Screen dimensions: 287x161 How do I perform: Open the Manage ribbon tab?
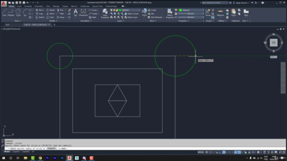click(56, 6)
